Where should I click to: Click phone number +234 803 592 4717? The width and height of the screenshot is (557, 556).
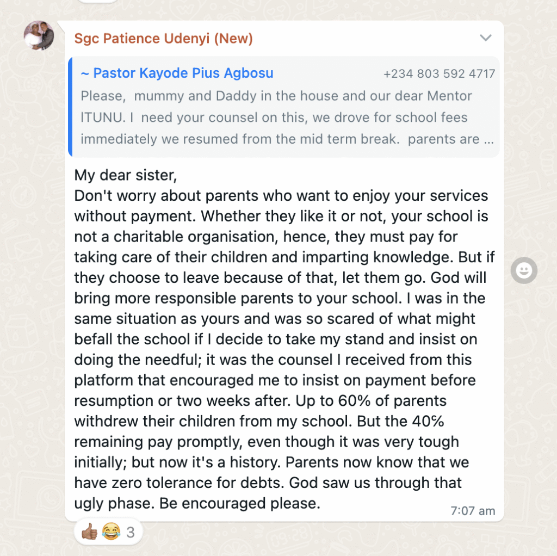click(439, 74)
